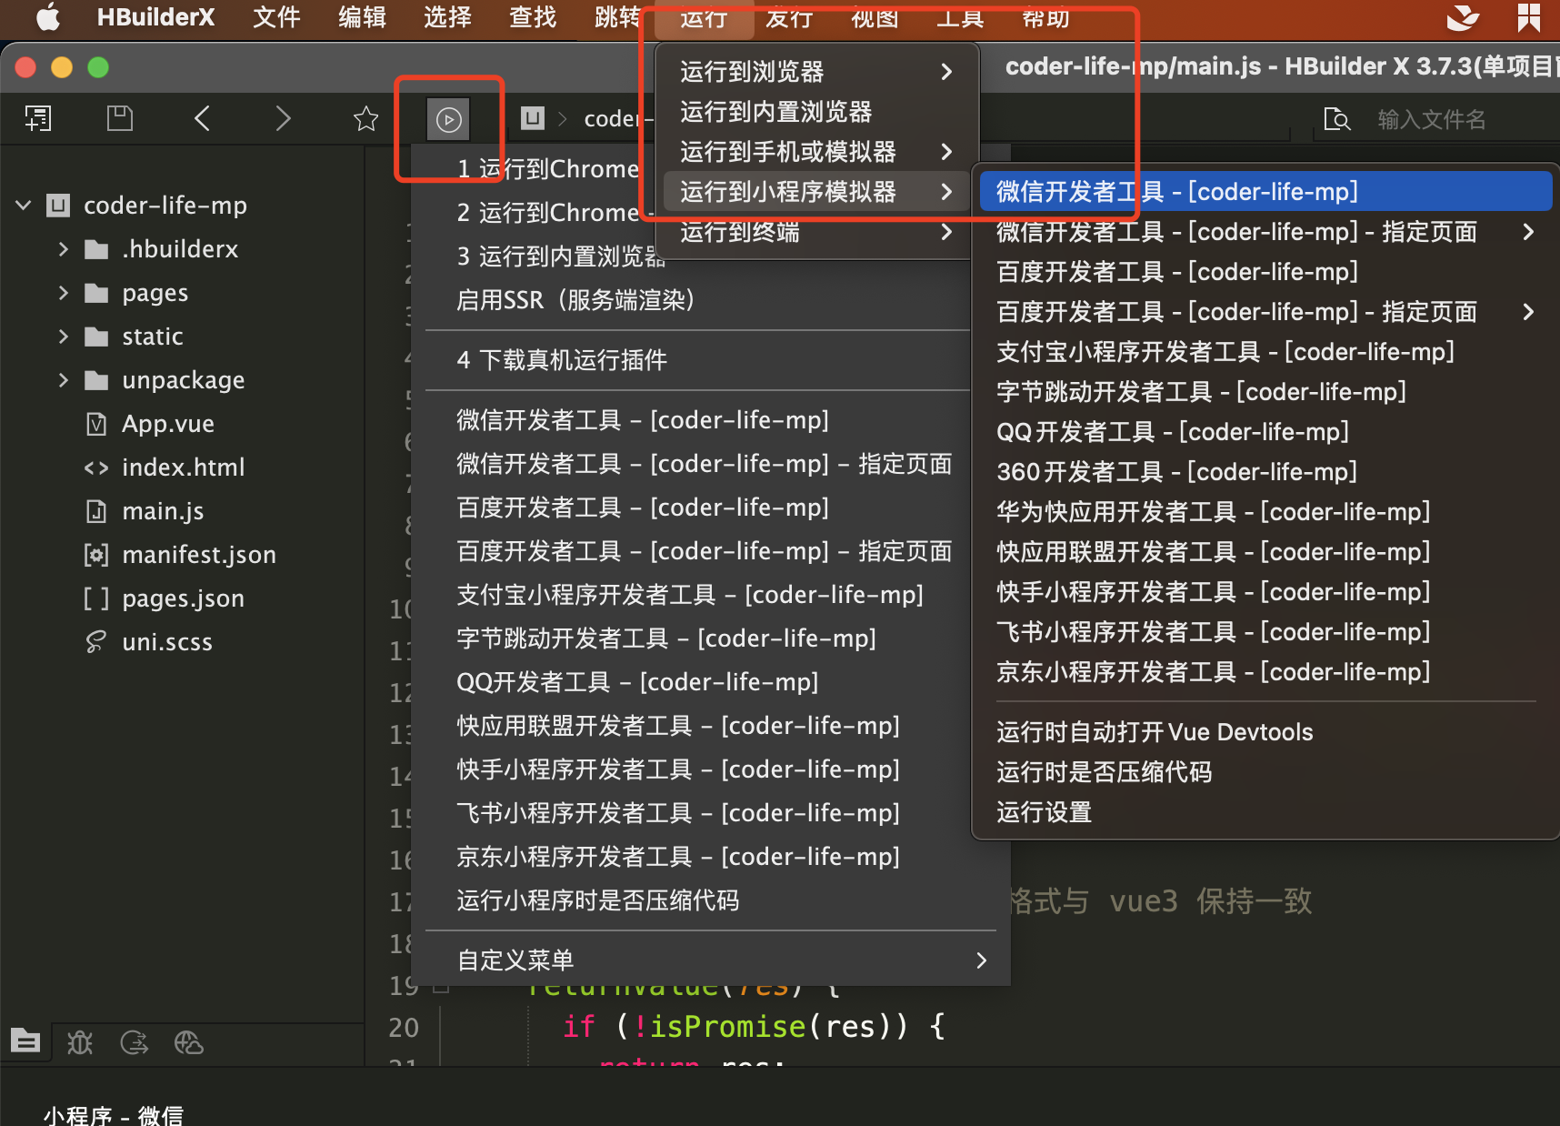Click the project icon in breadcrumb

click(533, 118)
